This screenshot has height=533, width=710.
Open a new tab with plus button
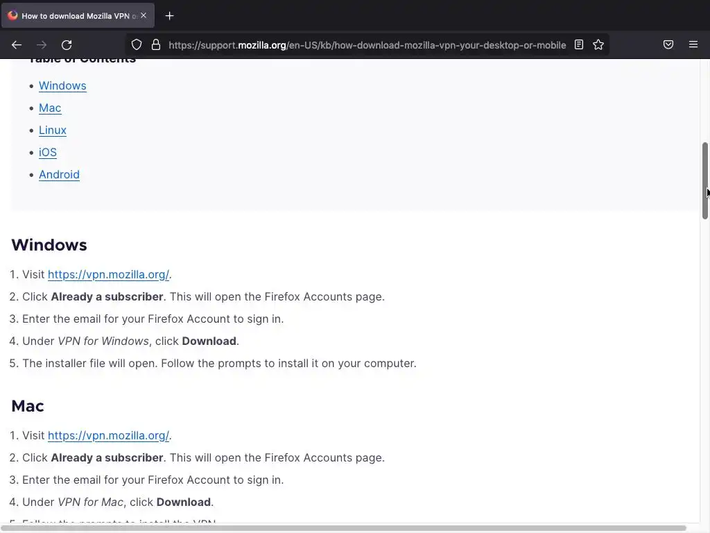[x=169, y=16]
